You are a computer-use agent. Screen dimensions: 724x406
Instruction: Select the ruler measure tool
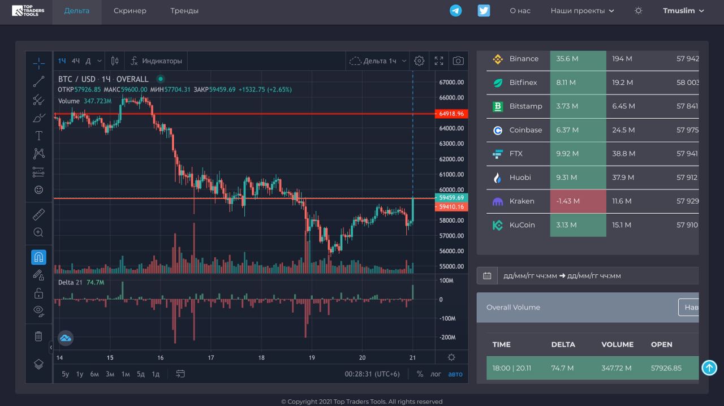38,214
